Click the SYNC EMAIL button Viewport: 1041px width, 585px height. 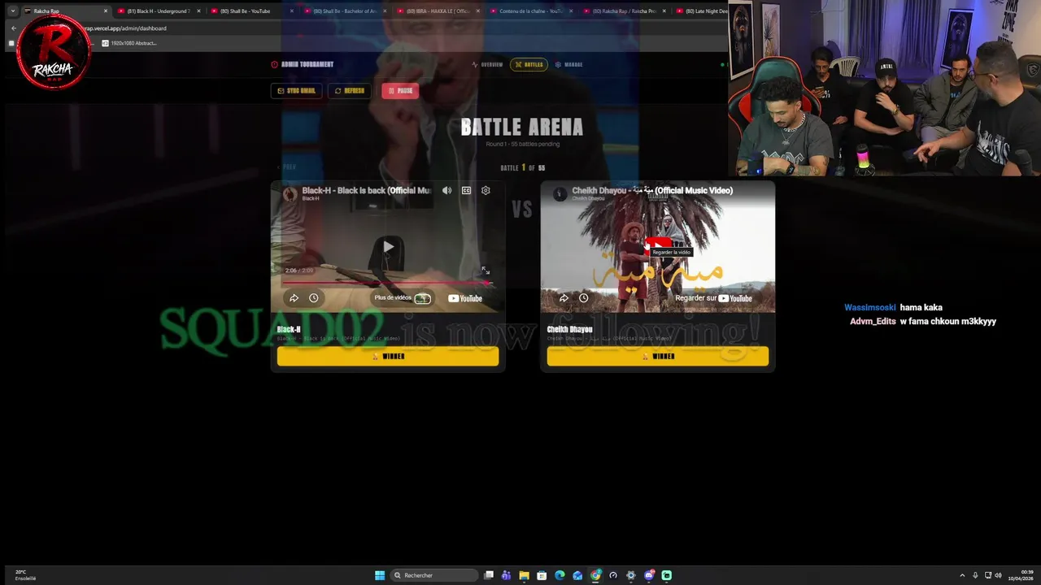click(x=297, y=91)
